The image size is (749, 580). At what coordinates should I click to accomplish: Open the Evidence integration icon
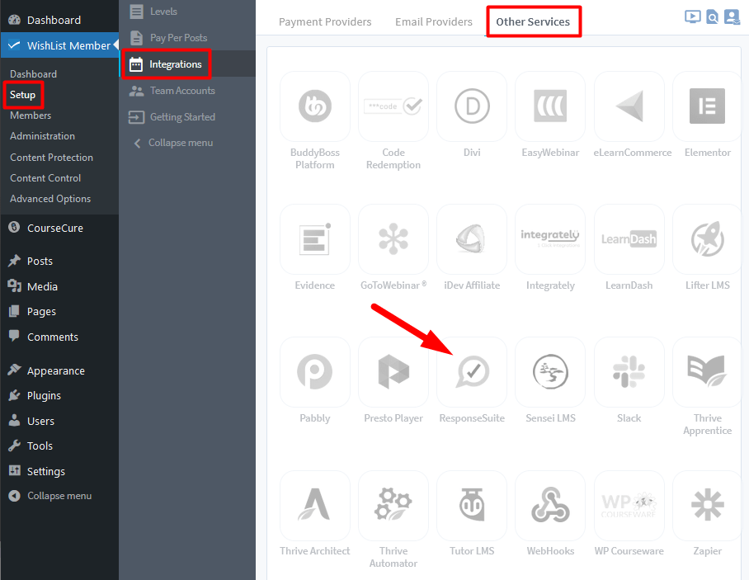pyautogui.click(x=315, y=239)
